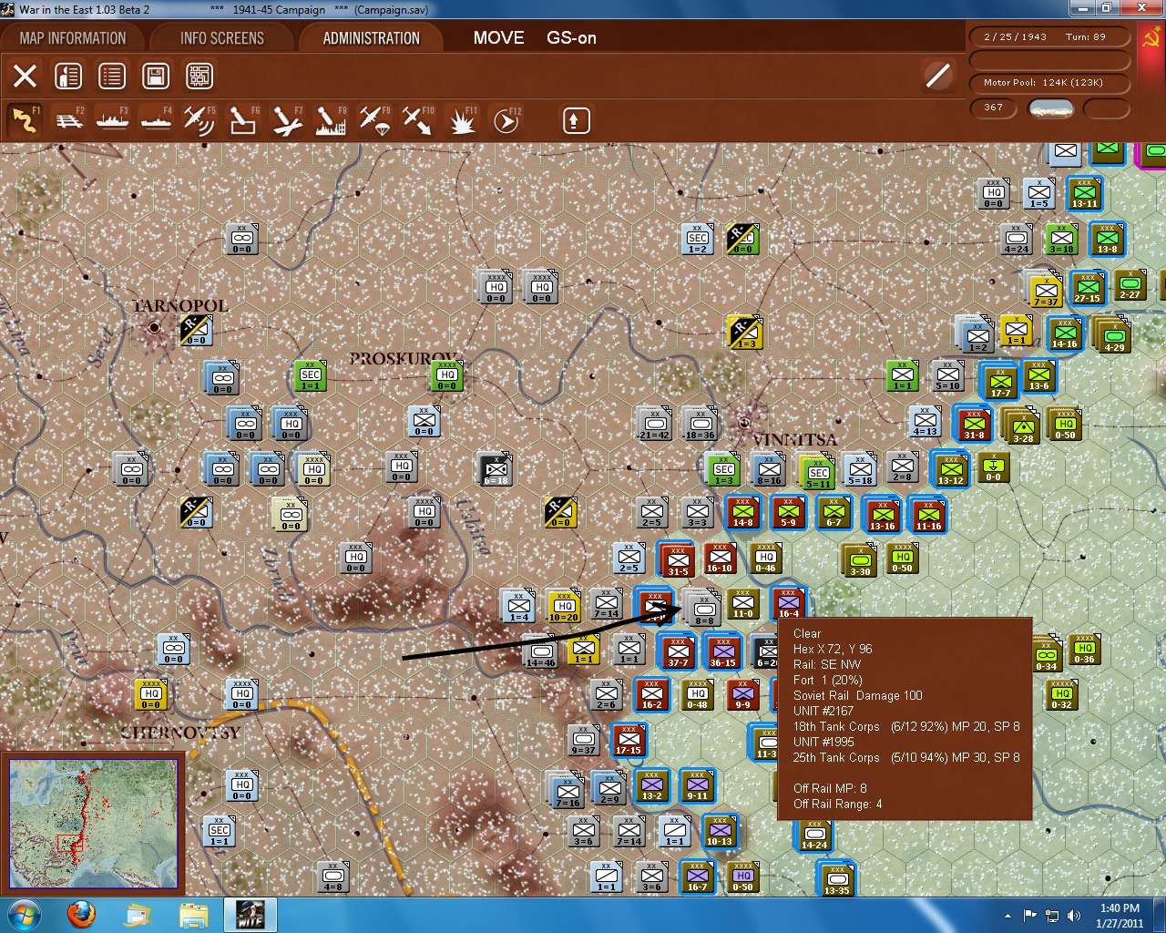Show hidden system tray icons

1007,916
